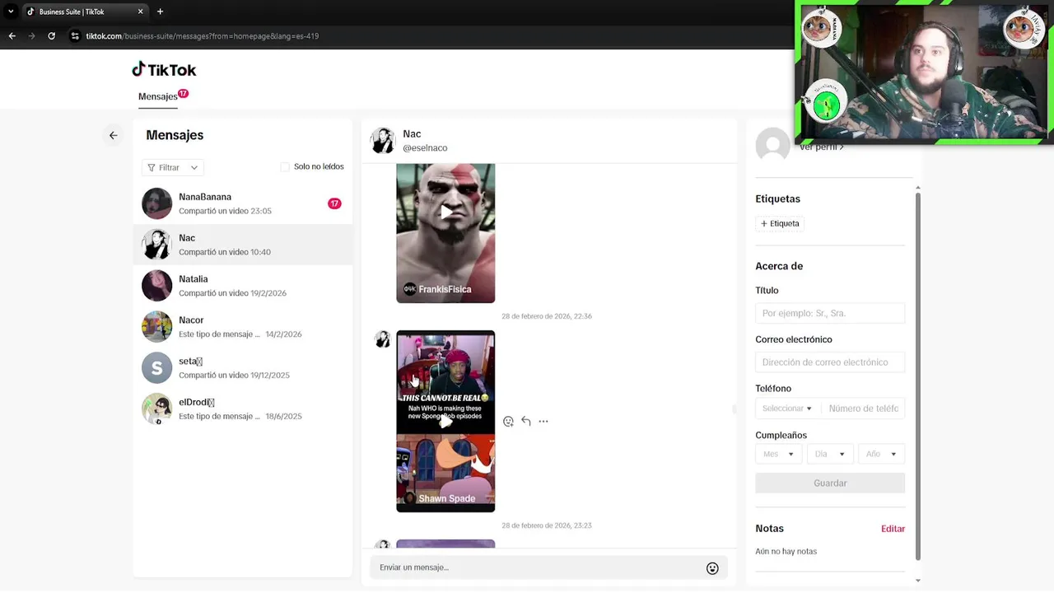
Task: Open the Cumpleaños Año dropdown
Action: 881,454
